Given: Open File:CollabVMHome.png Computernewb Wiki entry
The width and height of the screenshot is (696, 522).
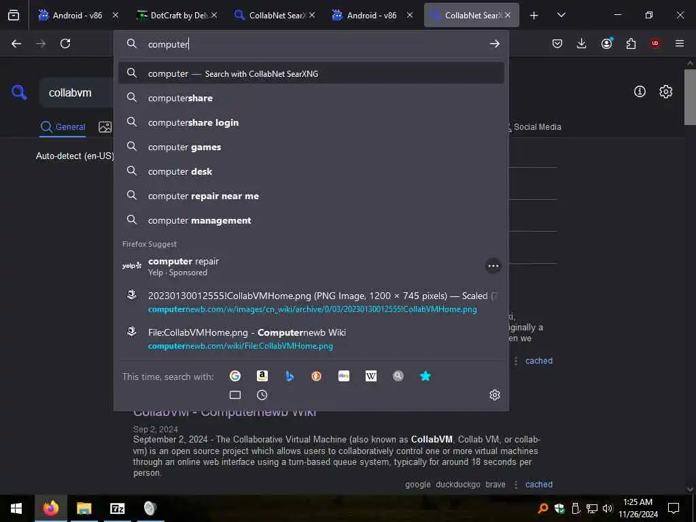Looking at the screenshot, I should click(x=311, y=339).
